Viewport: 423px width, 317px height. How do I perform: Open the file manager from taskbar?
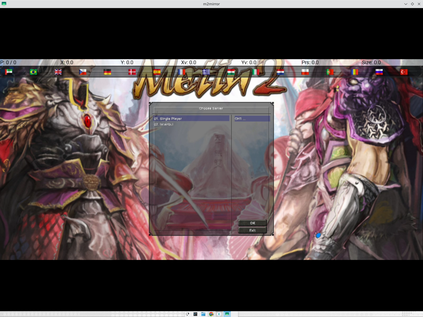203,314
